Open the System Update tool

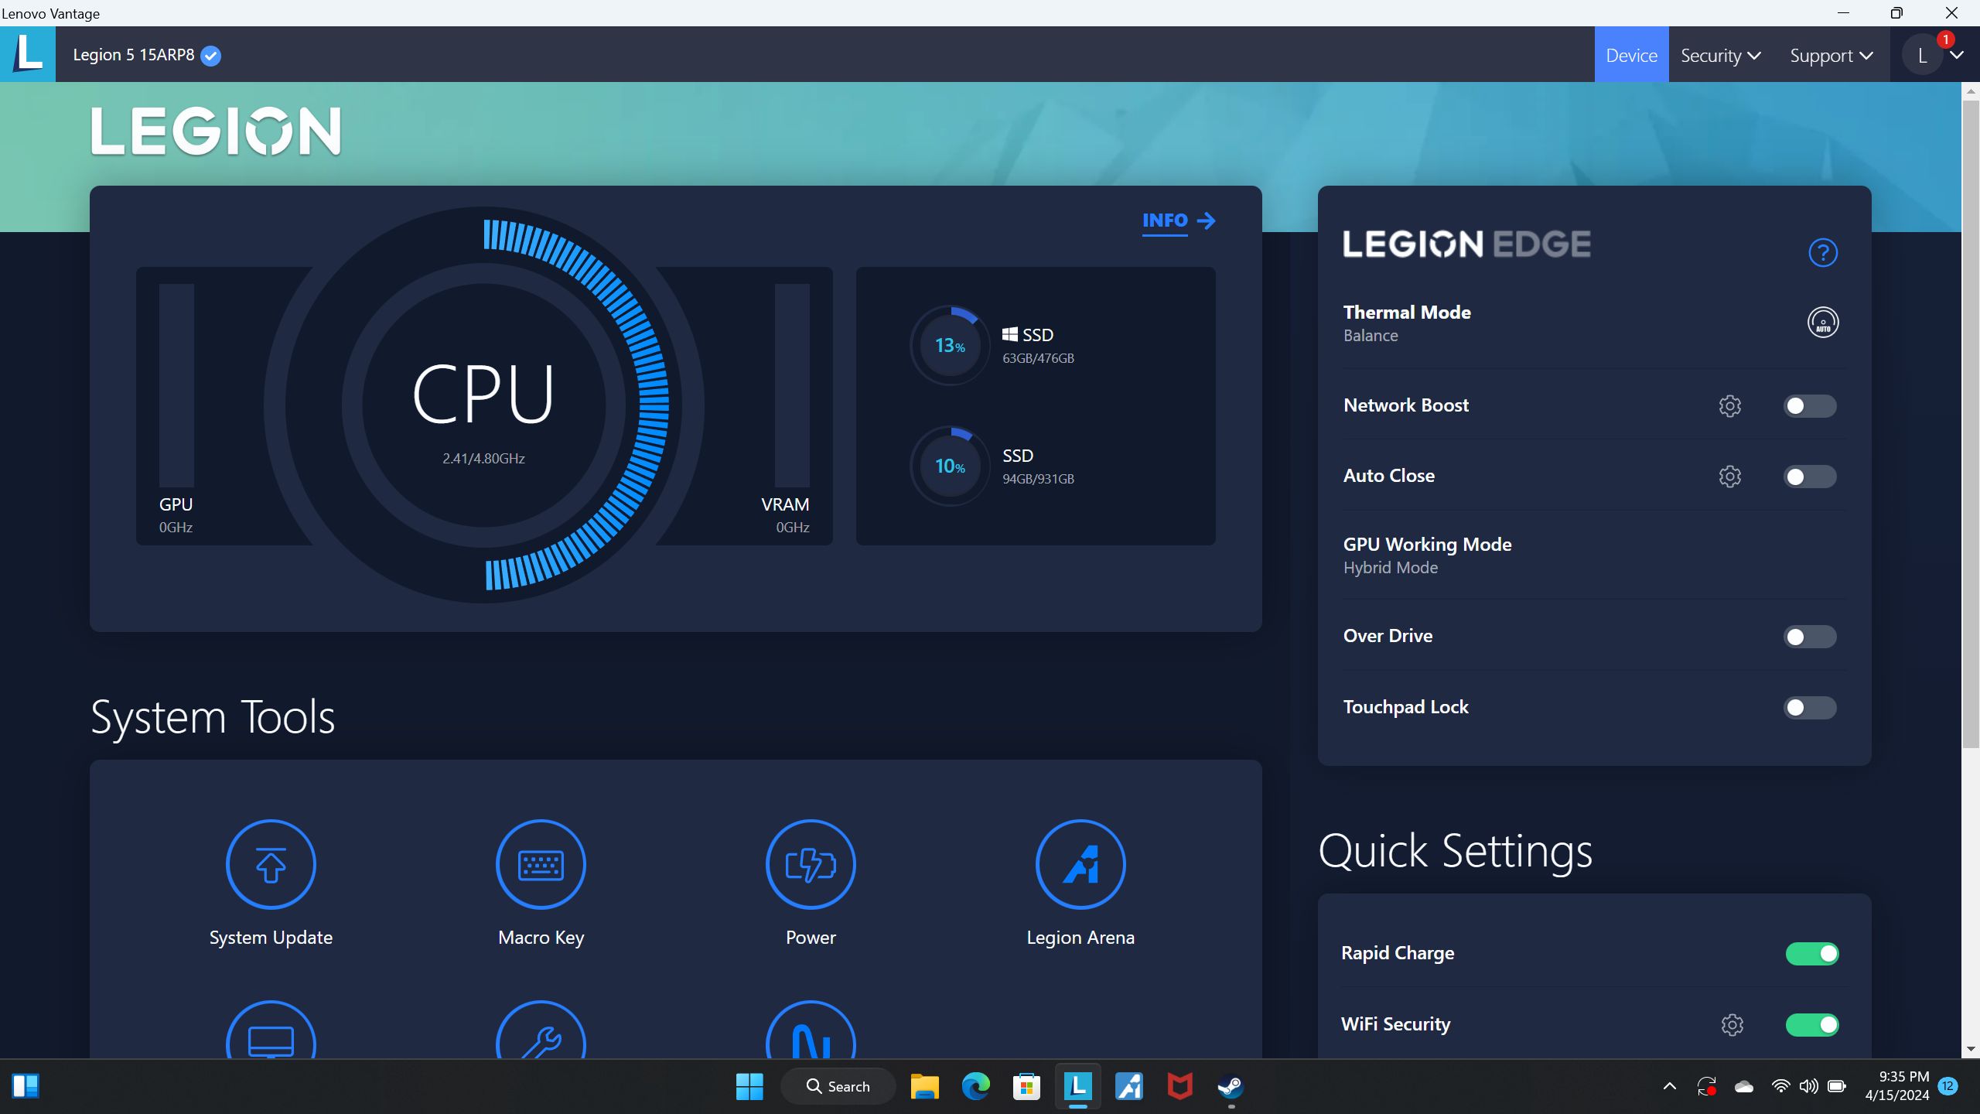(x=271, y=864)
